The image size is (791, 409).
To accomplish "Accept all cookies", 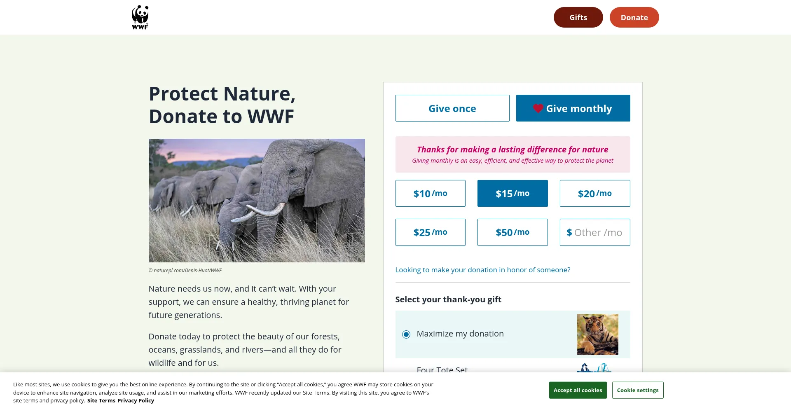I will [x=578, y=390].
